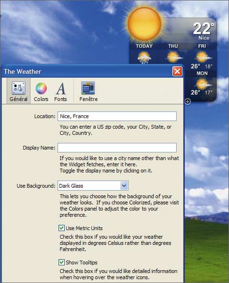Click the small plus button below widget
Image resolution: width=229 pixels, height=283 pixels.
point(188,101)
